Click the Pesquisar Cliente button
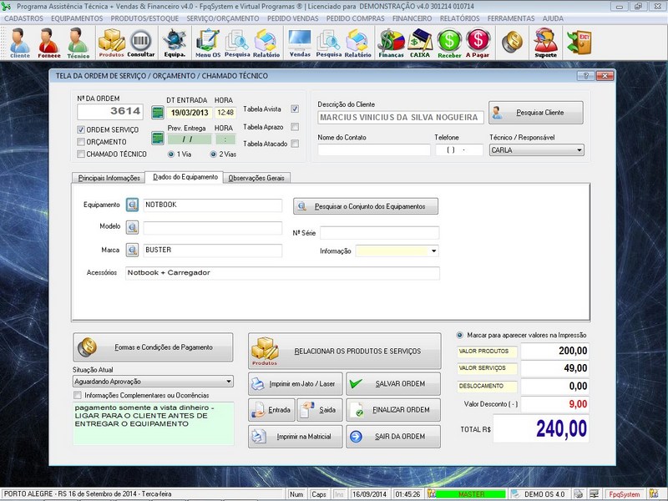The image size is (668, 501). (x=536, y=113)
